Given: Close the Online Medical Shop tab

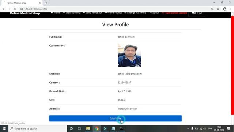Looking at the screenshot, I should pyautogui.click(x=40, y=3).
